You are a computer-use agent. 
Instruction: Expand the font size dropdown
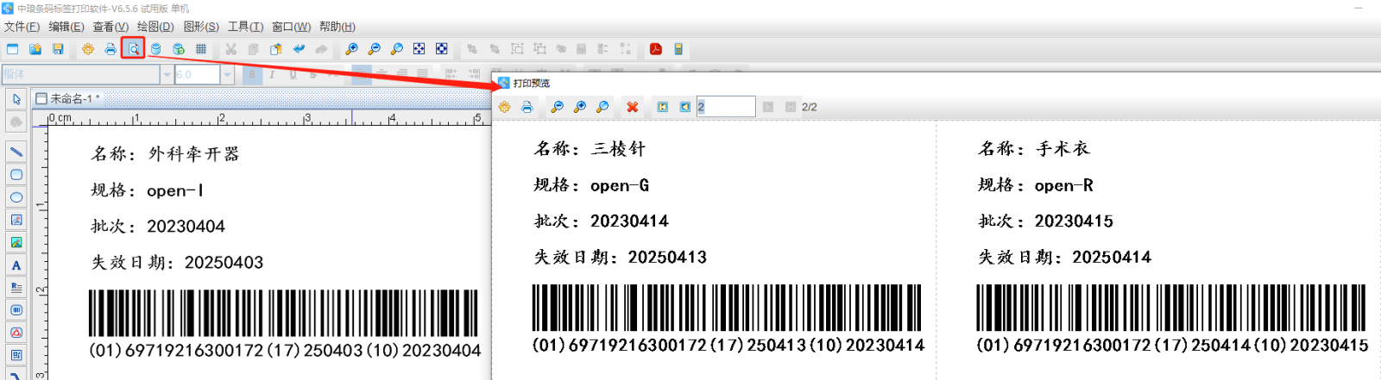click(x=228, y=75)
